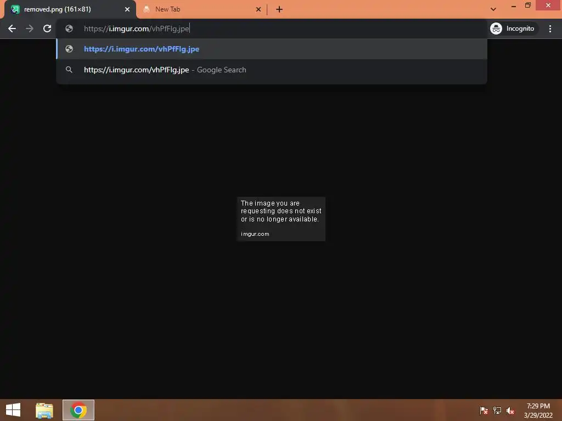Close the removed.png tab
This screenshot has height=421, width=562.
click(x=127, y=9)
